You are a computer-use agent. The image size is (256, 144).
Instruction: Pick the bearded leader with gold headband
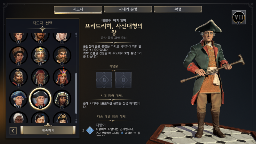62,55
